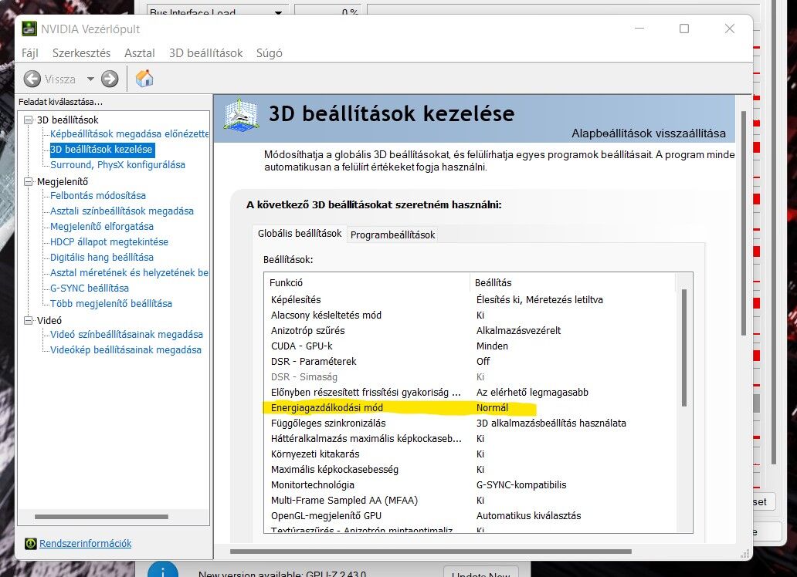Viewport: 797px width, 577px height.
Task: Select DSR - Paraméterek row
Action: point(470,361)
